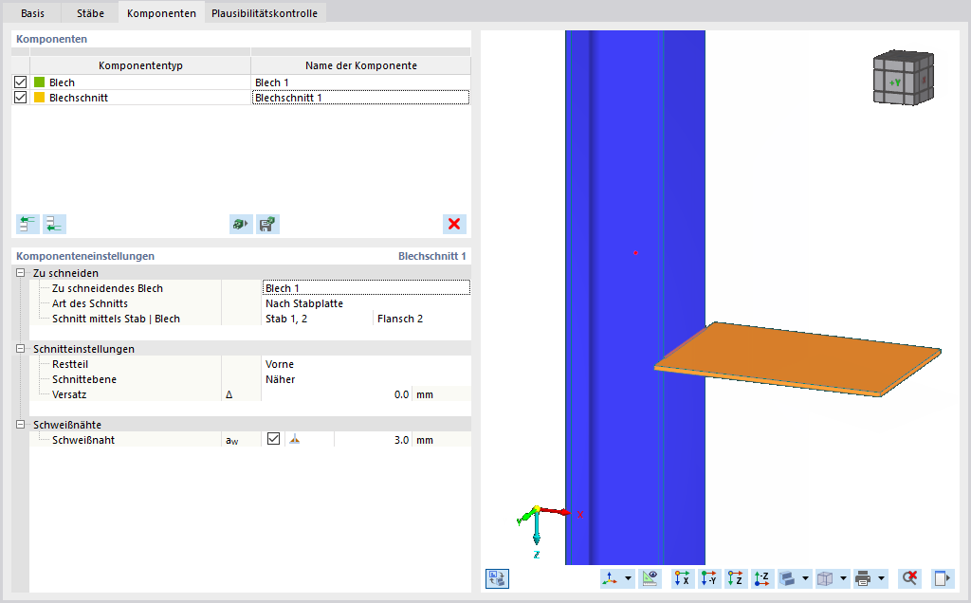The width and height of the screenshot is (971, 603).
Task: Click the view synchronization icon below model
Action: (x=497, y=578)
